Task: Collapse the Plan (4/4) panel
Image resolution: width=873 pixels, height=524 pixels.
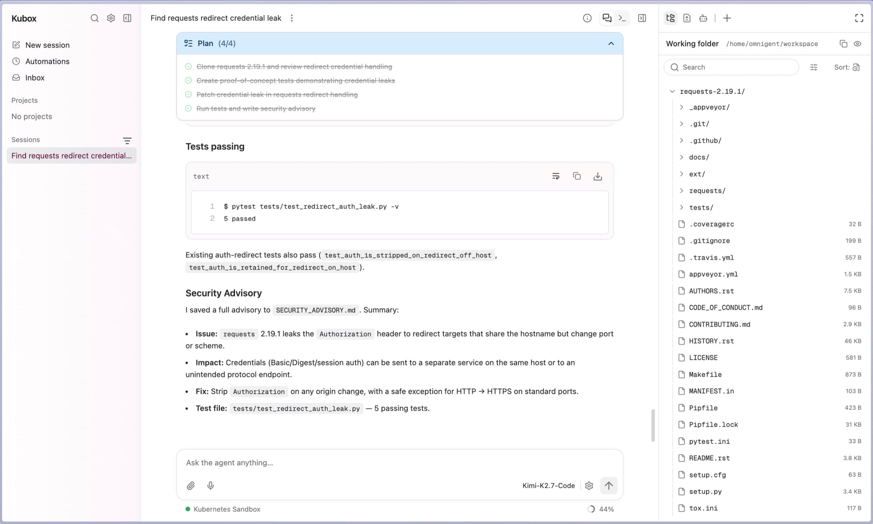Action: coord(611,44)
